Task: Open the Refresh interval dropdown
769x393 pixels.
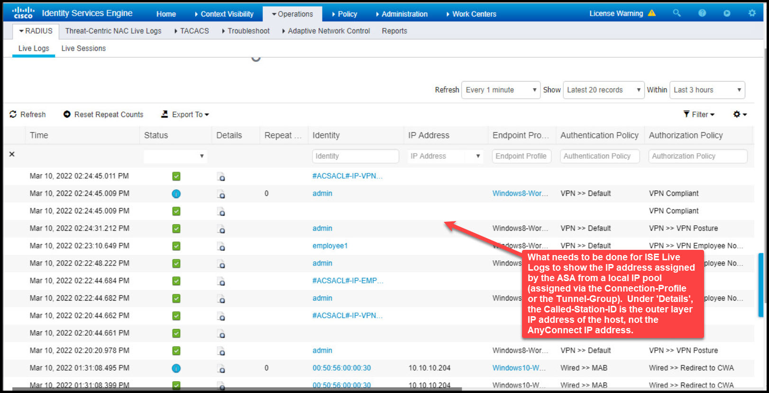Action: coord(501,90)
